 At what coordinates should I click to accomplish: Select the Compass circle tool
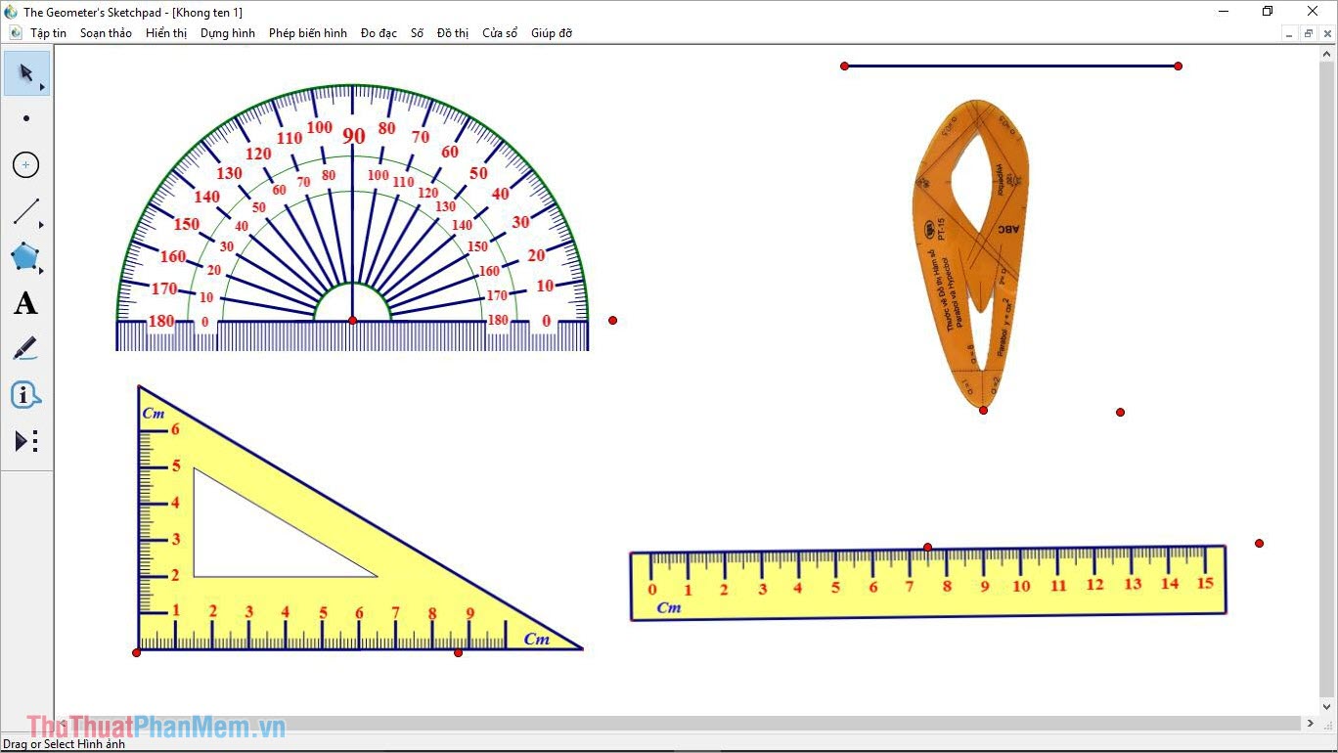click(25, 165)
